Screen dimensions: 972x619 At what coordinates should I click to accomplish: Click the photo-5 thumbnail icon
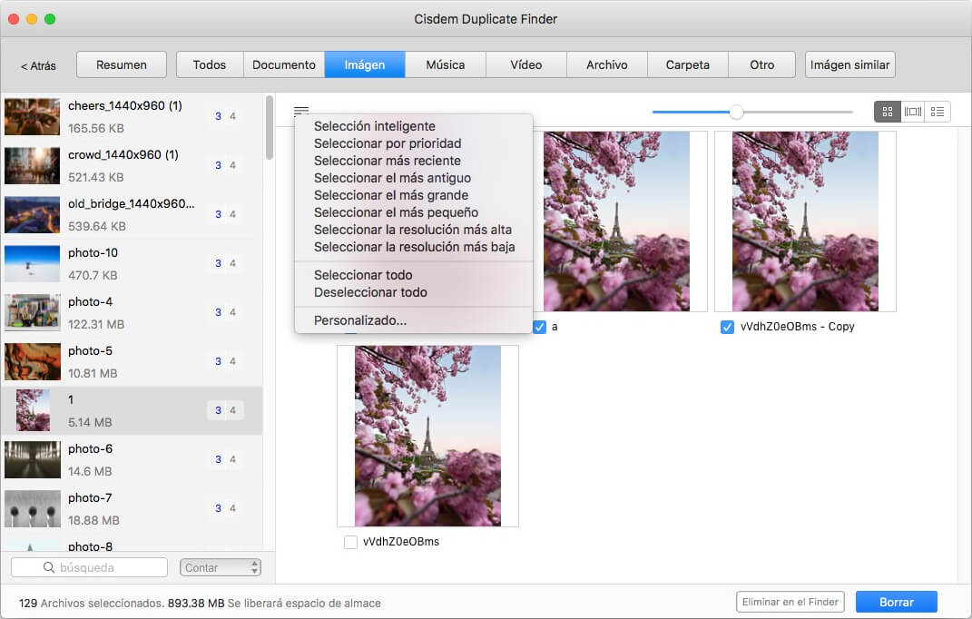click(33, 361)
